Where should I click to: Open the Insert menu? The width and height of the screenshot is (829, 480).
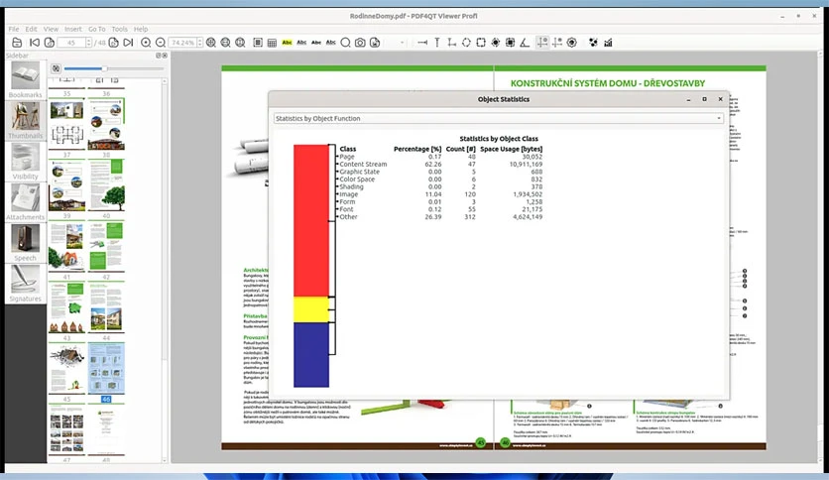coord(73,29)
